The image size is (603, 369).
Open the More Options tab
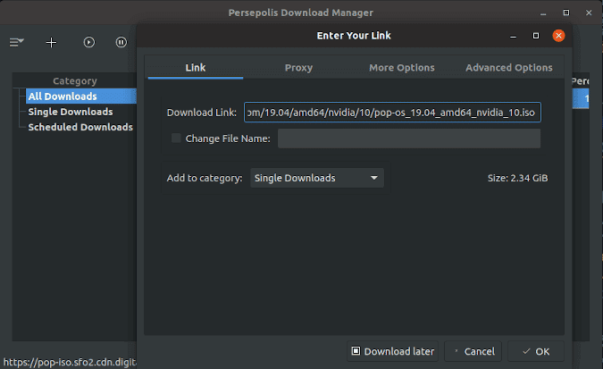[x=401, y=68]
